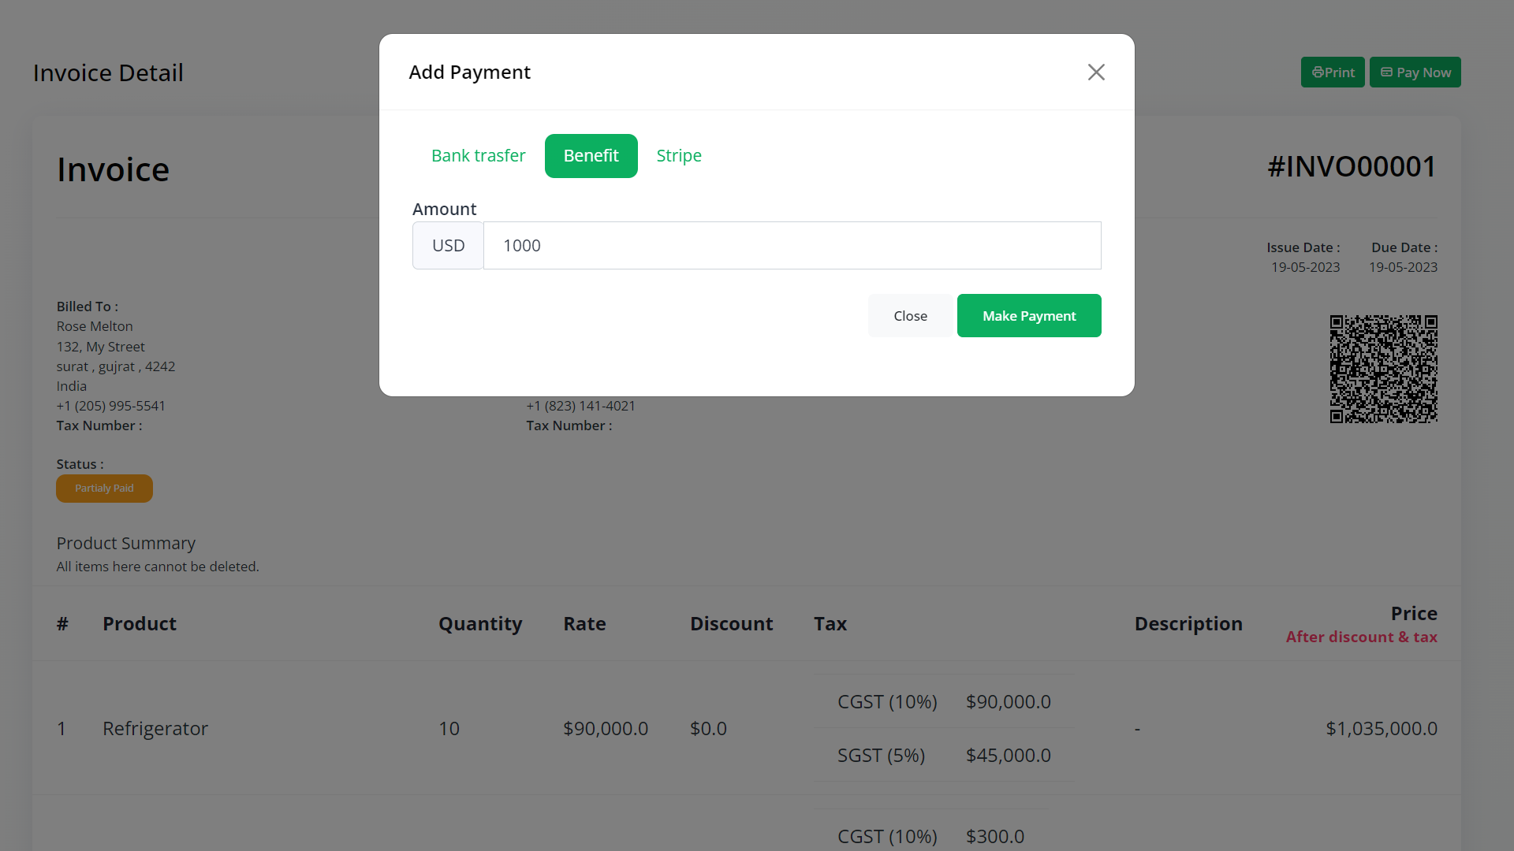Click the Make Payment button

tap(1029, 316)
